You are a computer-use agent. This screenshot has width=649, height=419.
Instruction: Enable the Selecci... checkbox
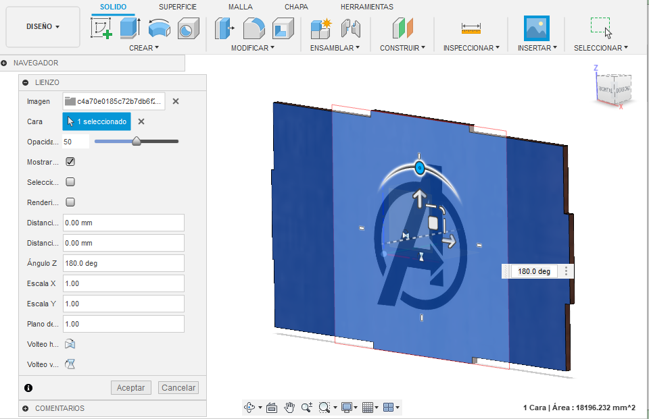70,181
